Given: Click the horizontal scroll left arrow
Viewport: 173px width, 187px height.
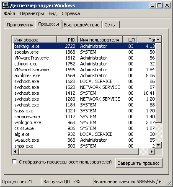Looking at the screenshot, I should click(15, 151).
